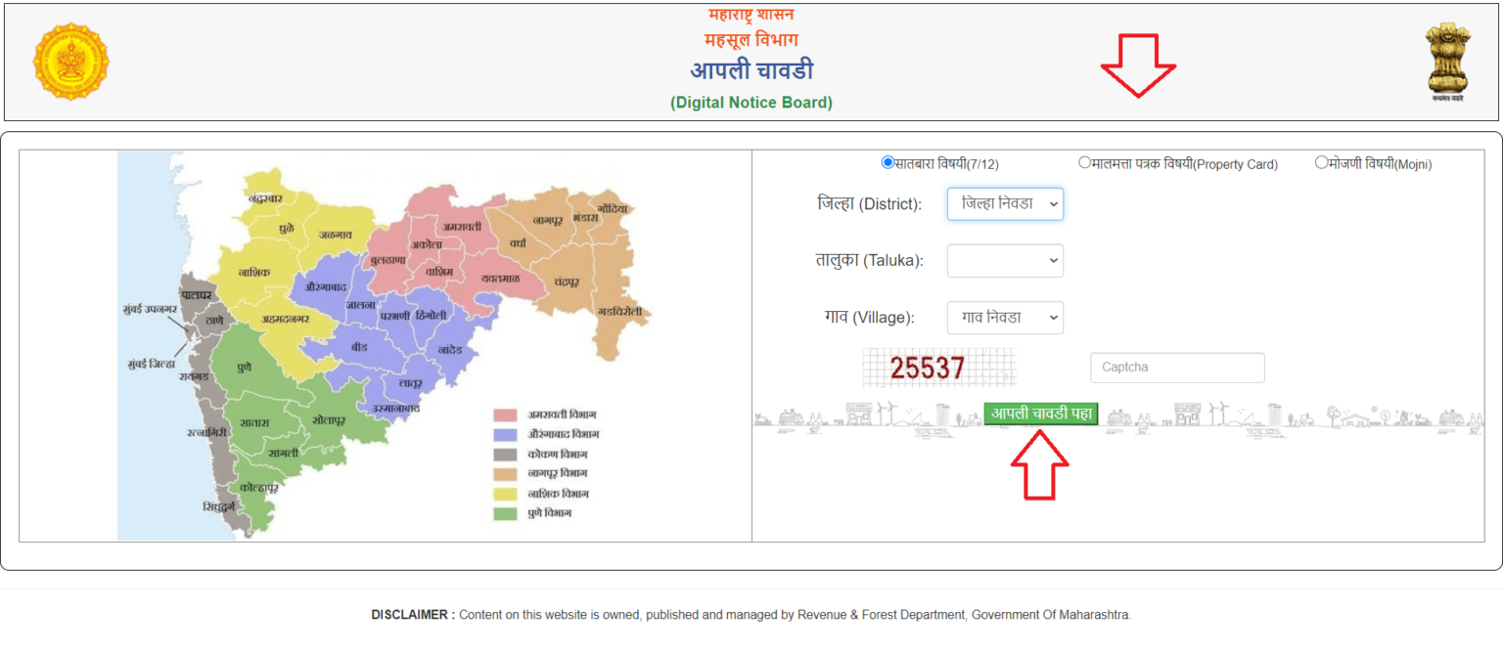The image size is (1503, 655).
Task: Click the red upward arrow below green button
Action: 1040,467
